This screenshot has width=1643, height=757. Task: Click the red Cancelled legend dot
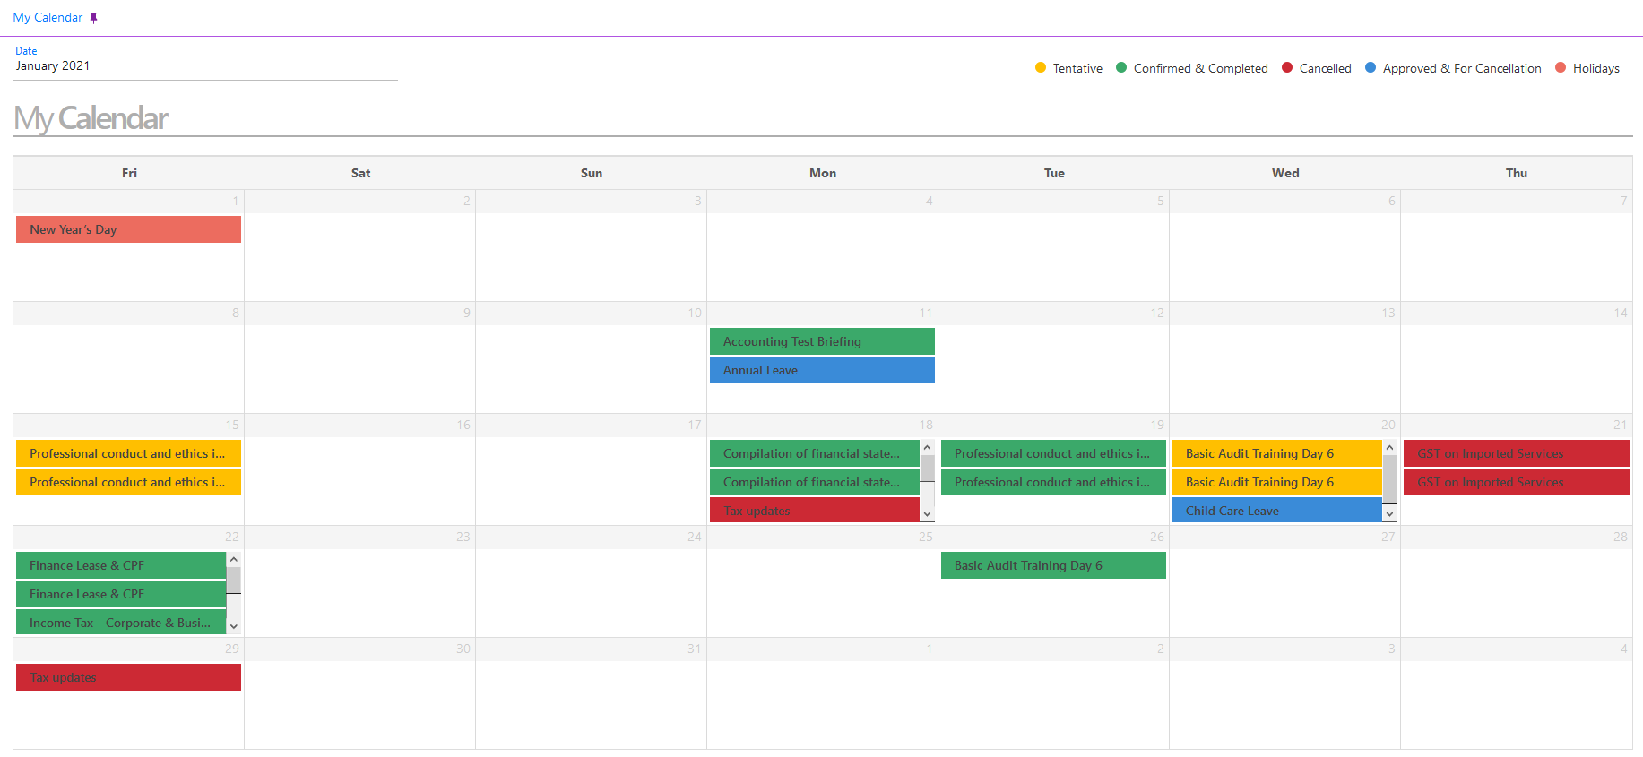point(1287,67)
